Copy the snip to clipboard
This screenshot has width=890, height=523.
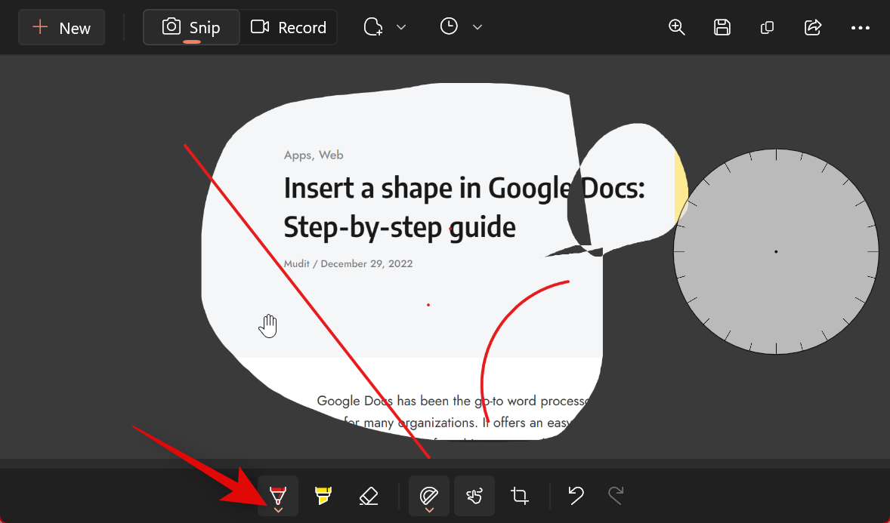(x=767, y=27)
